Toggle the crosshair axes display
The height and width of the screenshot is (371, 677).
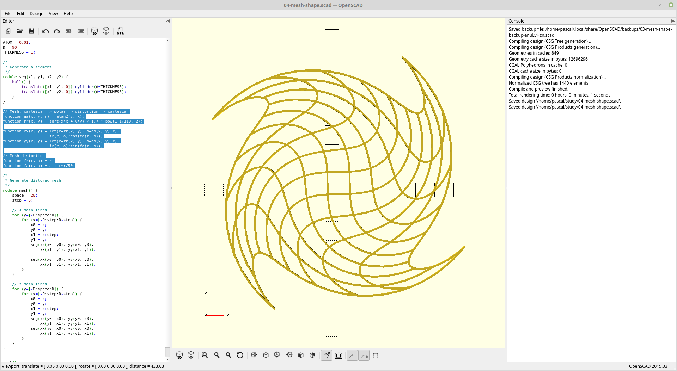click(x=352, y=355)
